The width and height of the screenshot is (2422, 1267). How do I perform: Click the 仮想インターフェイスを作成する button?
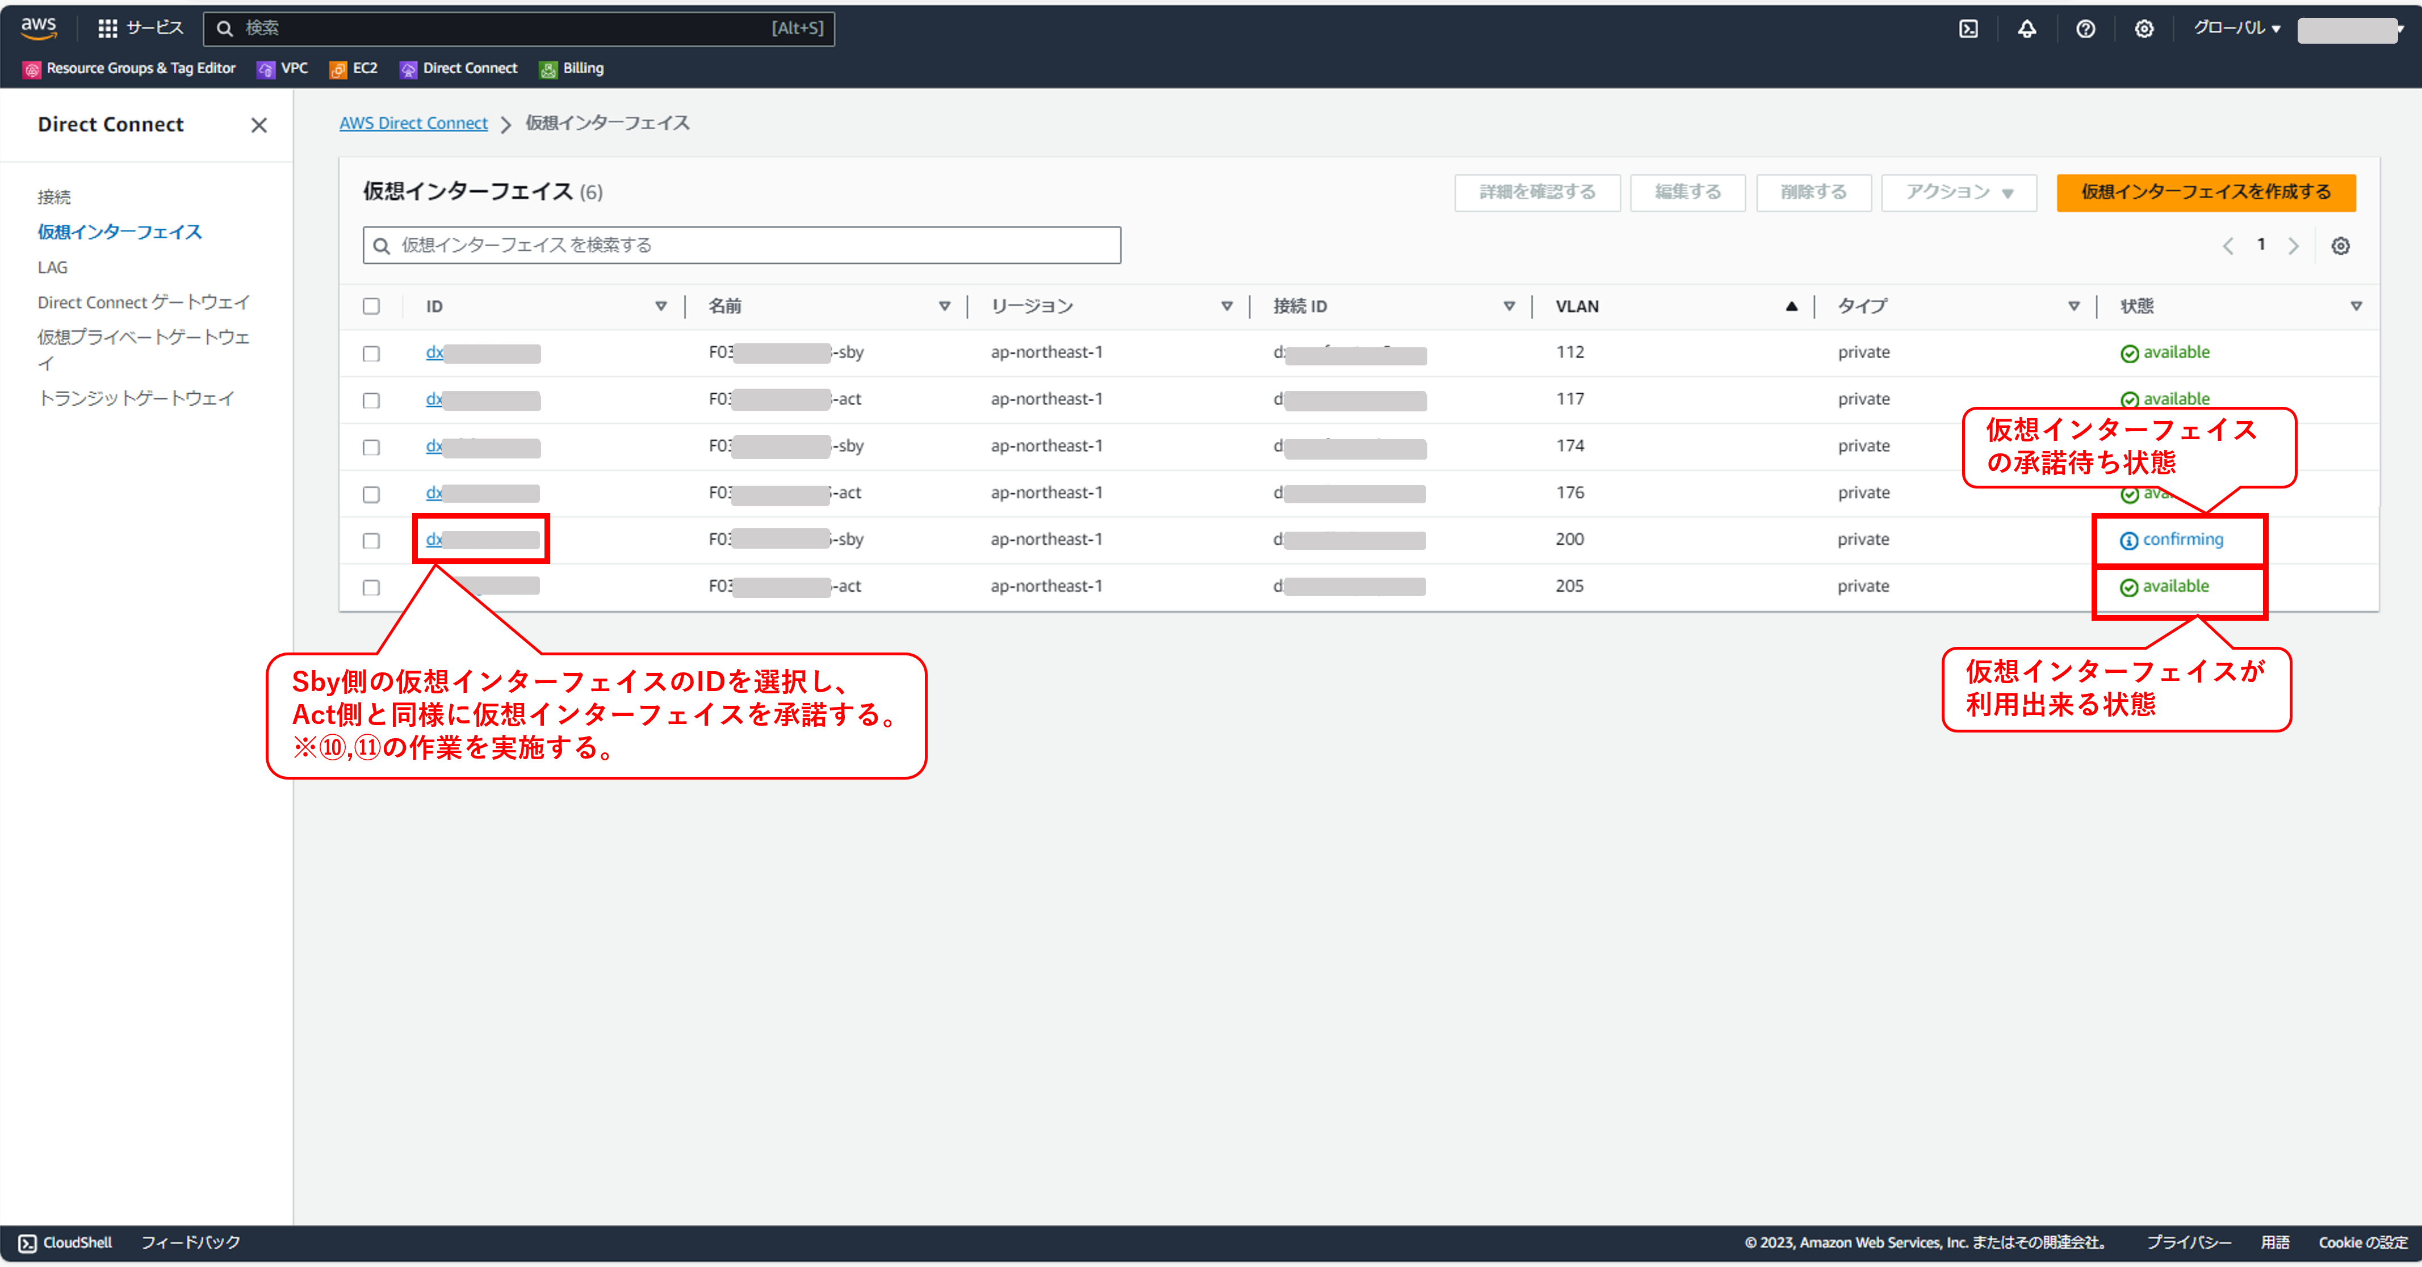(x=2206, y=193)
